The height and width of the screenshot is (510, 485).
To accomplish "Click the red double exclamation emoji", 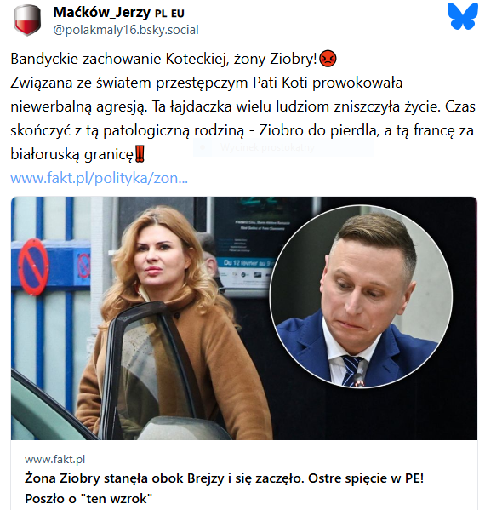I will (x=140, y=154).
